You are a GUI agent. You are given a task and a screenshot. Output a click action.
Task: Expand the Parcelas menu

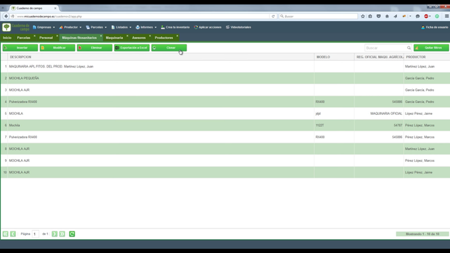coord(96,27)
